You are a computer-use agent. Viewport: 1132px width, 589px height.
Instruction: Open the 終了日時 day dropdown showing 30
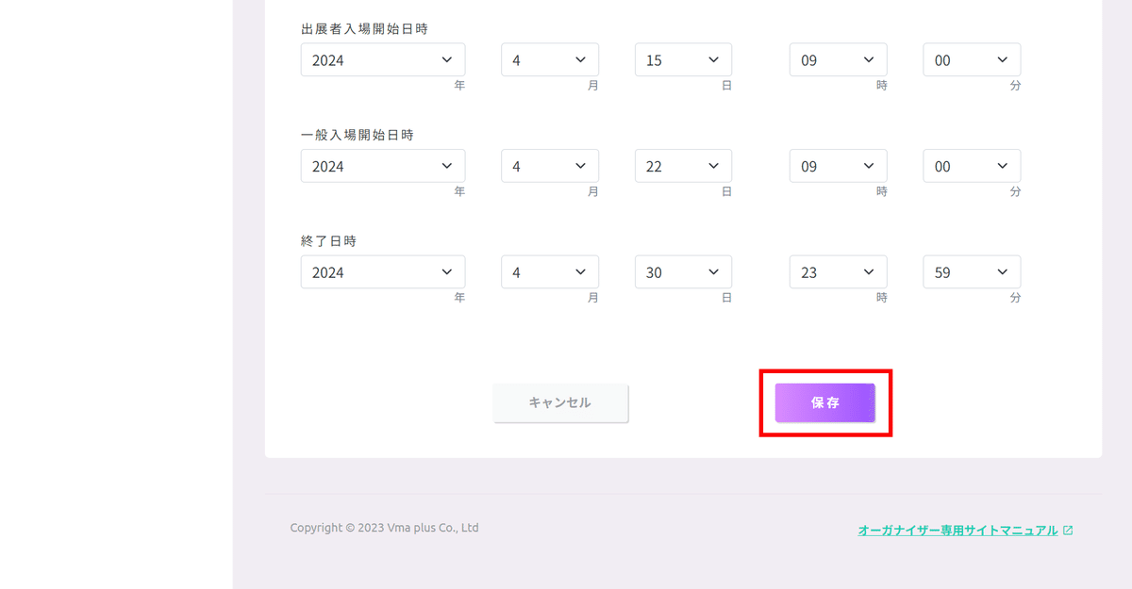click(x=684, y=272)
